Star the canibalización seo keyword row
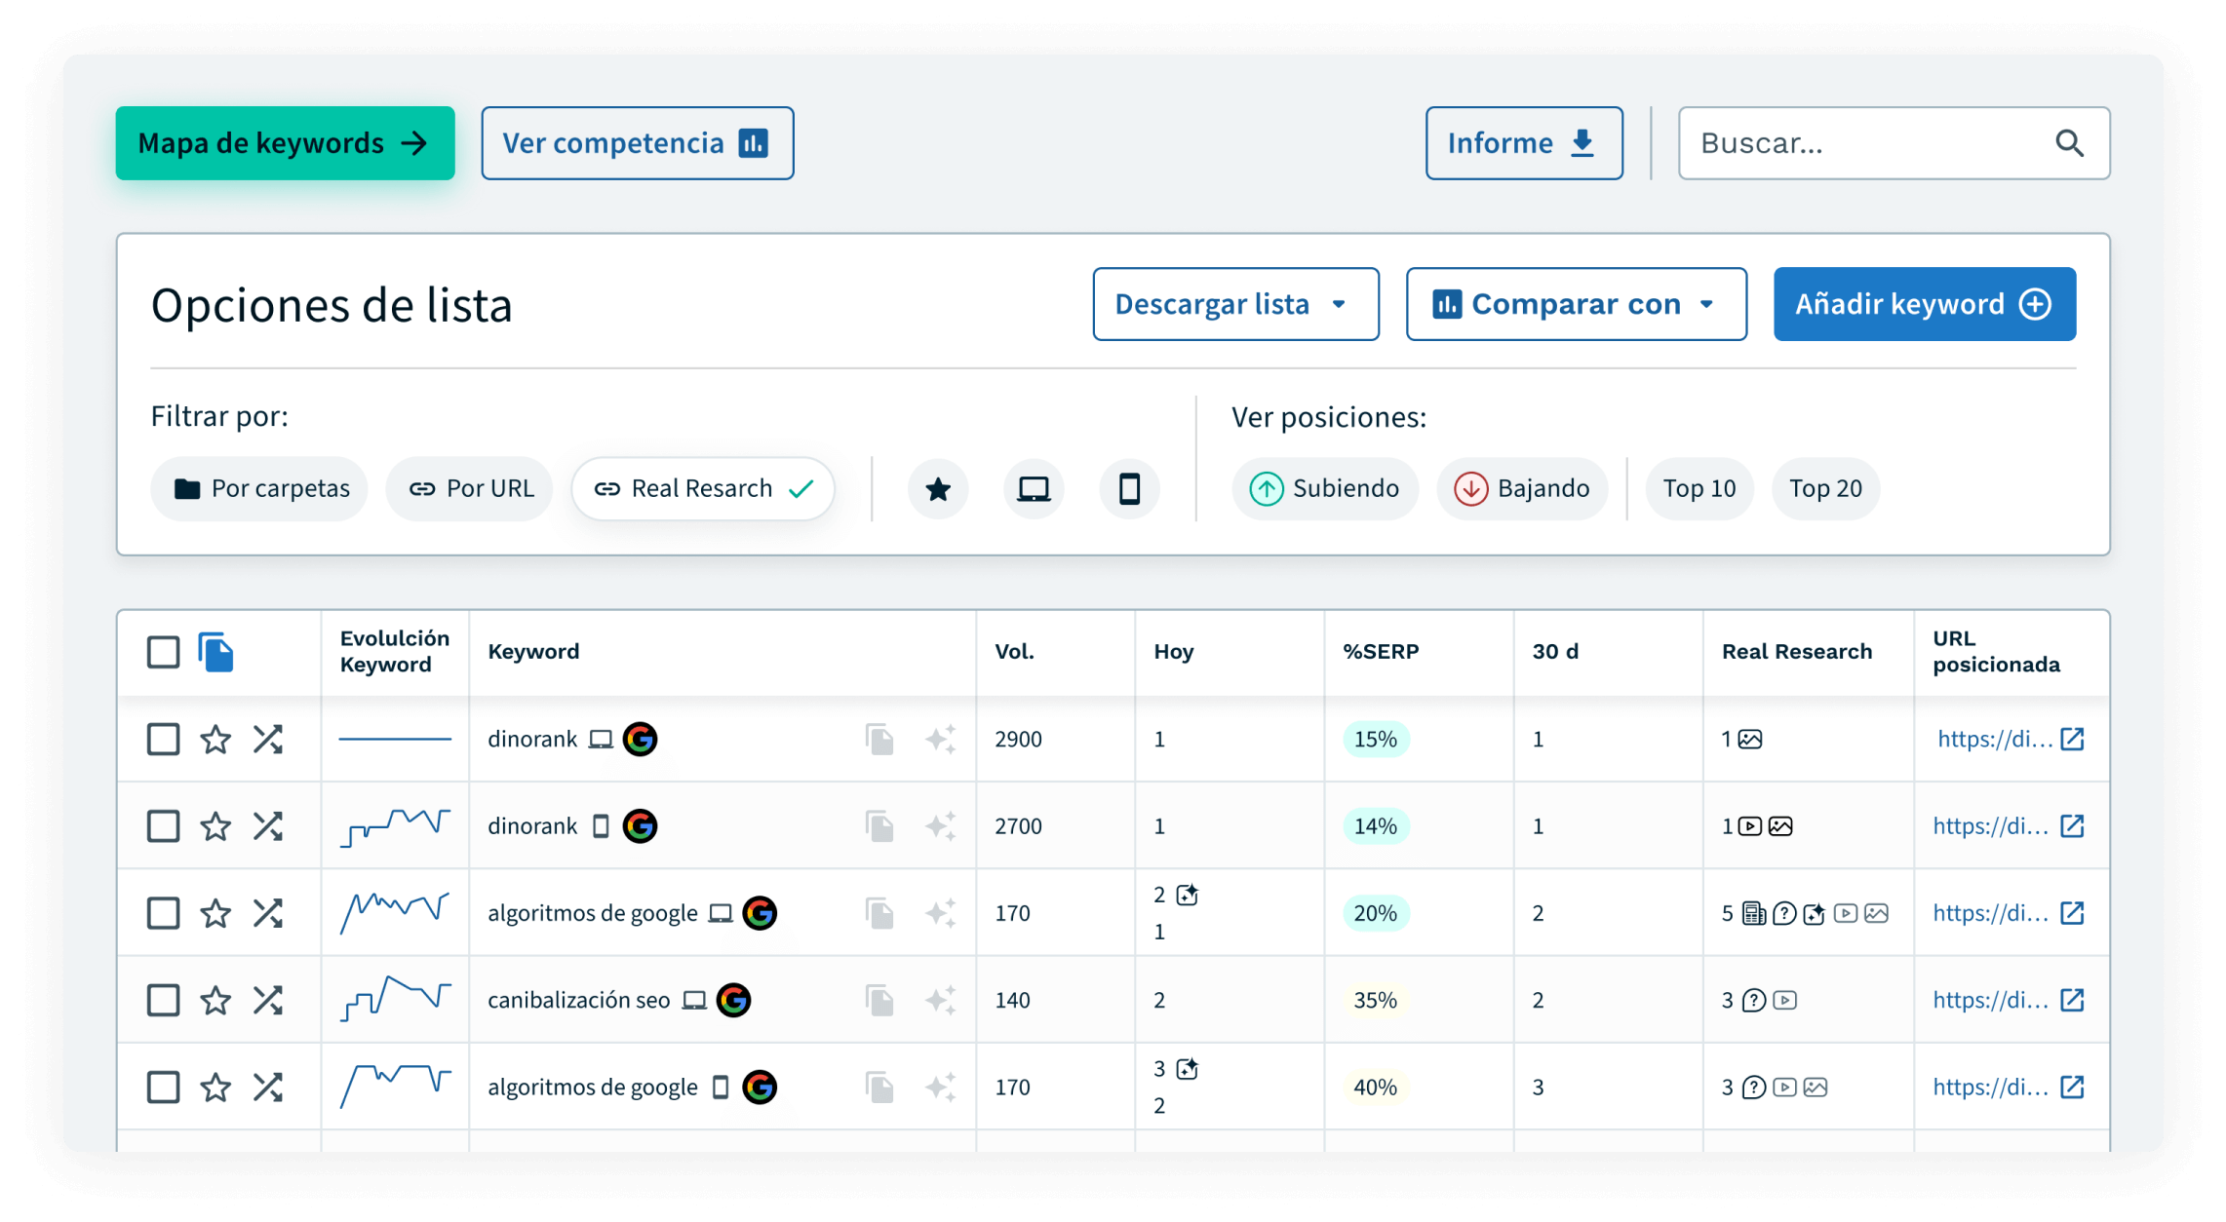The width and height of the screenshot is (2226, 1222). [x=215, y=1001]
